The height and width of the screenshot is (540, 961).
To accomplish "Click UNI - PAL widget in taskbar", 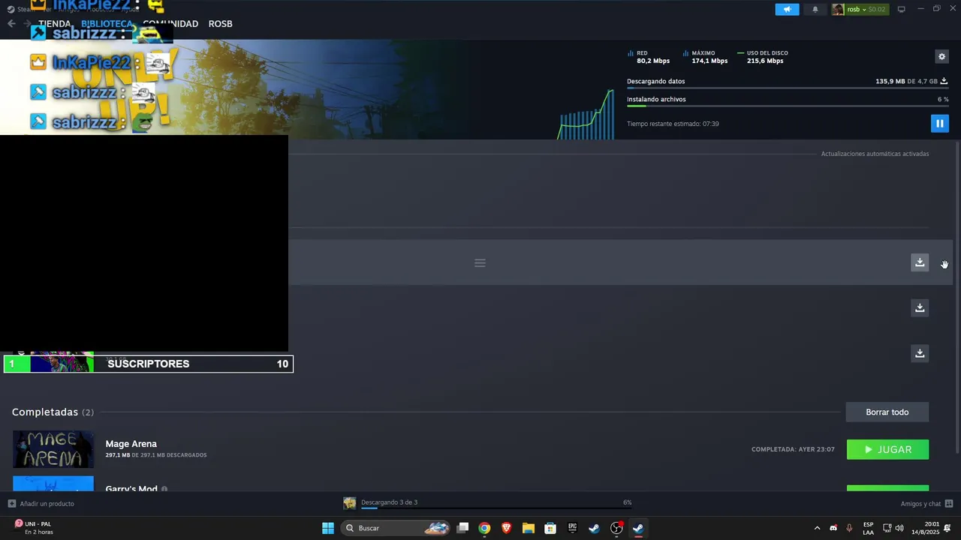I will point(34,528).
